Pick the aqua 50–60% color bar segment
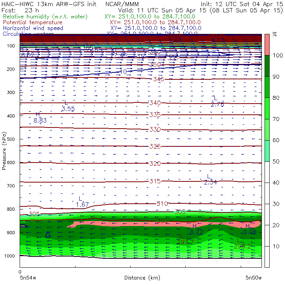Screen dimensions: 285x285 click(267, 151)
